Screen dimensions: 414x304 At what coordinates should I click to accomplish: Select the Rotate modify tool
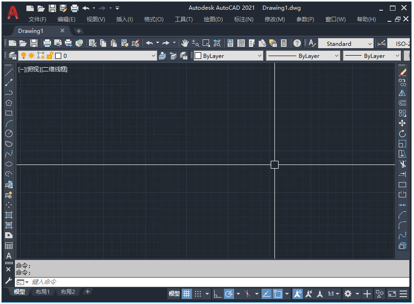[402, 134]
